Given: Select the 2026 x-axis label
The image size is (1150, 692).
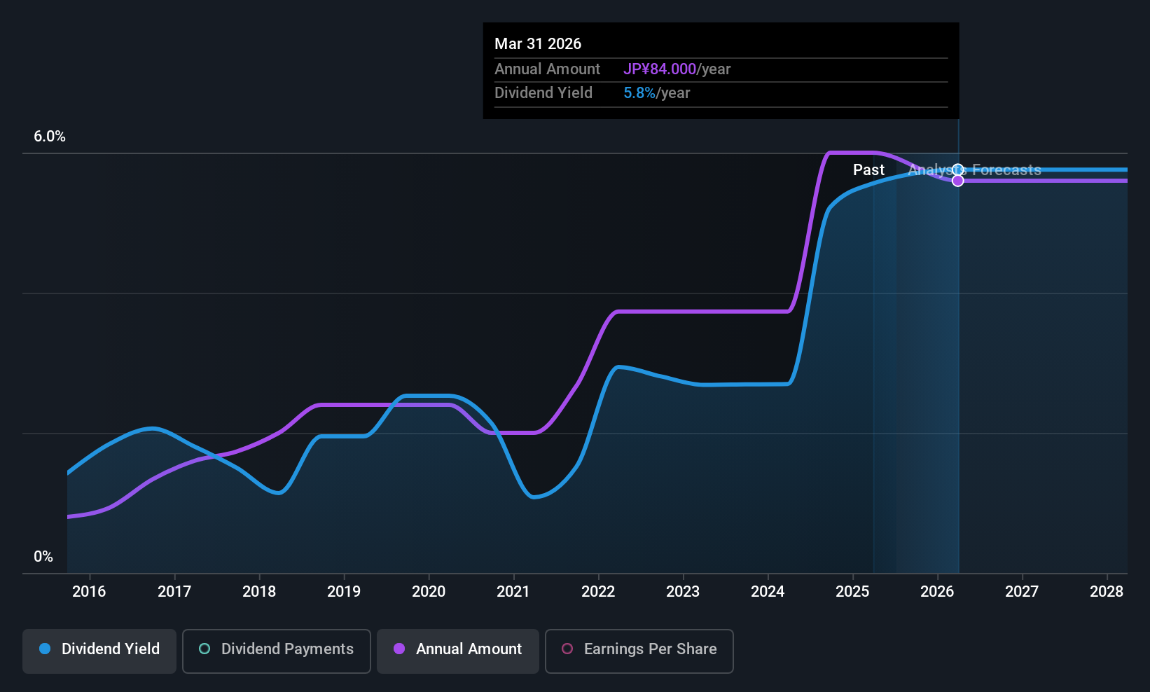Looking at the screenshot, I should click(937, 592).
